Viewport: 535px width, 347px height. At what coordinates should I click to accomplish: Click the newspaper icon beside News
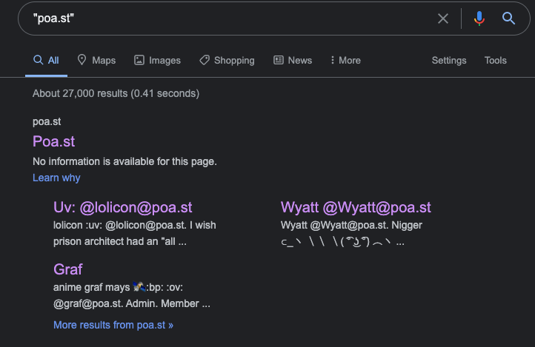(279, 60)
